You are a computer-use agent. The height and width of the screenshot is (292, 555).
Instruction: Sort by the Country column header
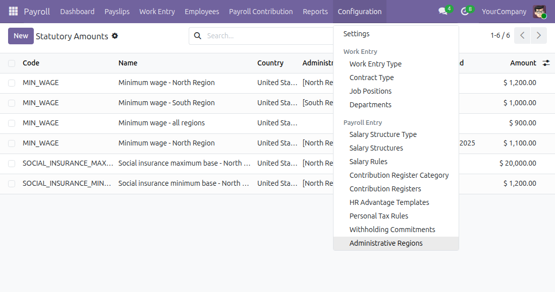(x=270, y=63)
